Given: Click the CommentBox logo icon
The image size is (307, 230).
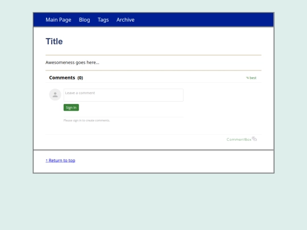Looking at the screenshot, I should [x=254, y=139].
